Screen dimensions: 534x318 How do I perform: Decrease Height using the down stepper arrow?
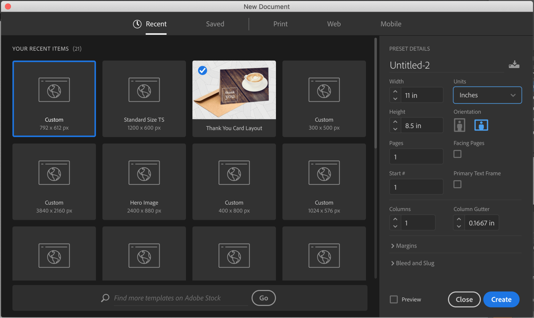click(395, 129)
